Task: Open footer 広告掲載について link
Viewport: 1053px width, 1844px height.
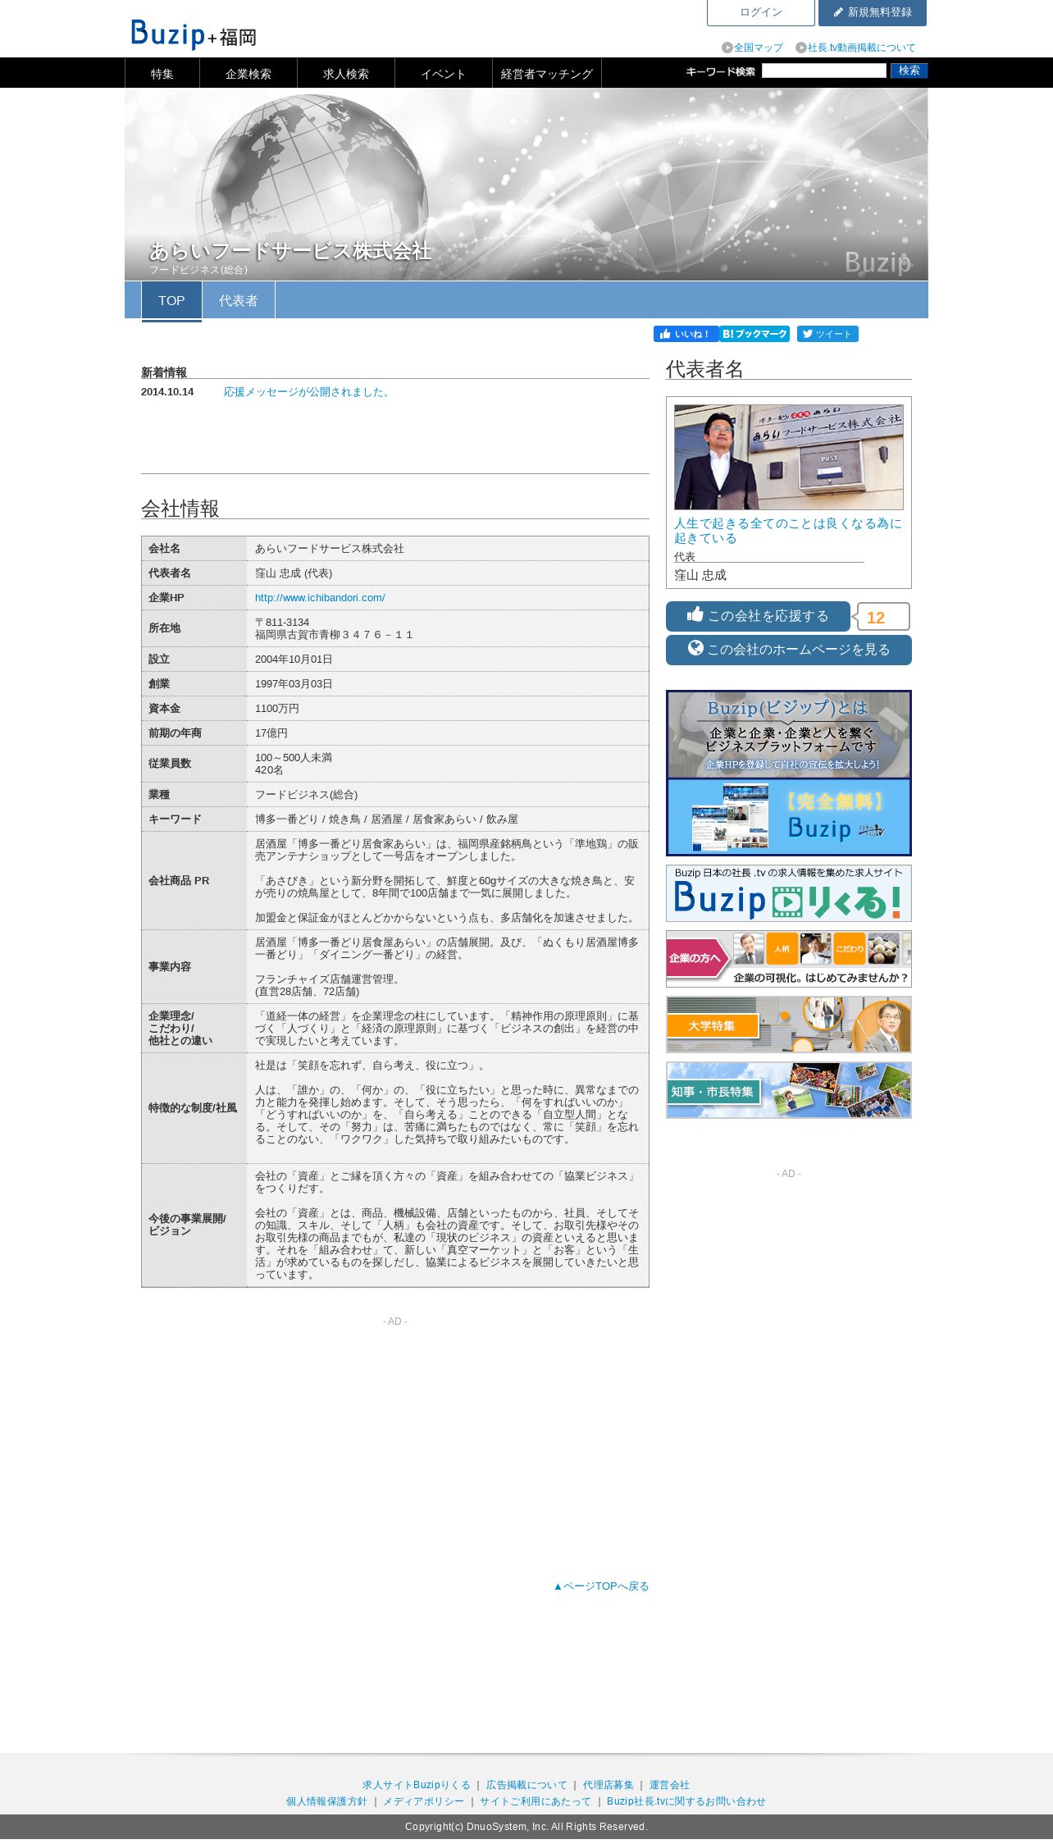Action: tap(526, 1785)
